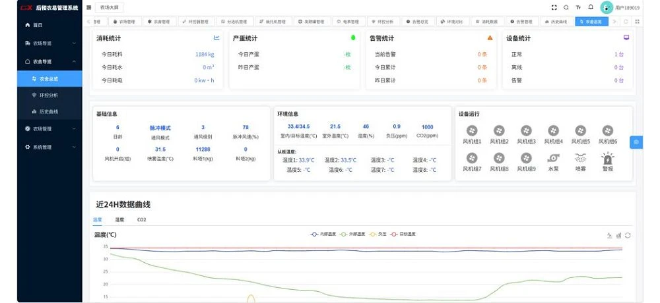Toggle the hamburger sidebar collapse icon
660x303 pixels.
(x=89, y=7)
